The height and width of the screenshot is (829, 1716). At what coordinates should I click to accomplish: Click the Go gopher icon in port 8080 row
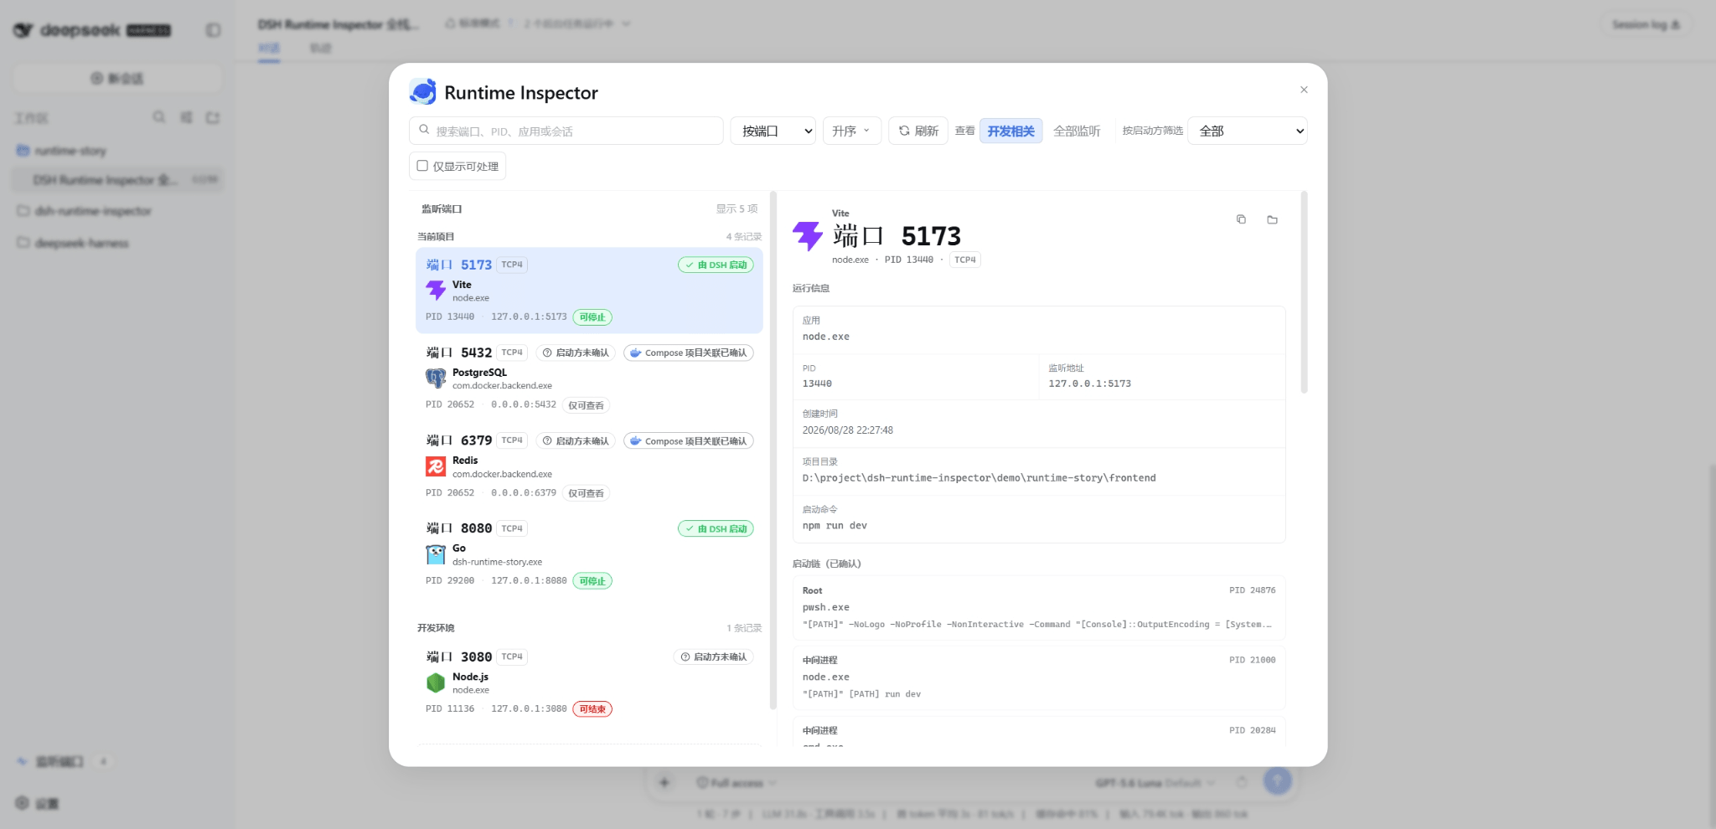pyautogui.click(x=436, y=554)
